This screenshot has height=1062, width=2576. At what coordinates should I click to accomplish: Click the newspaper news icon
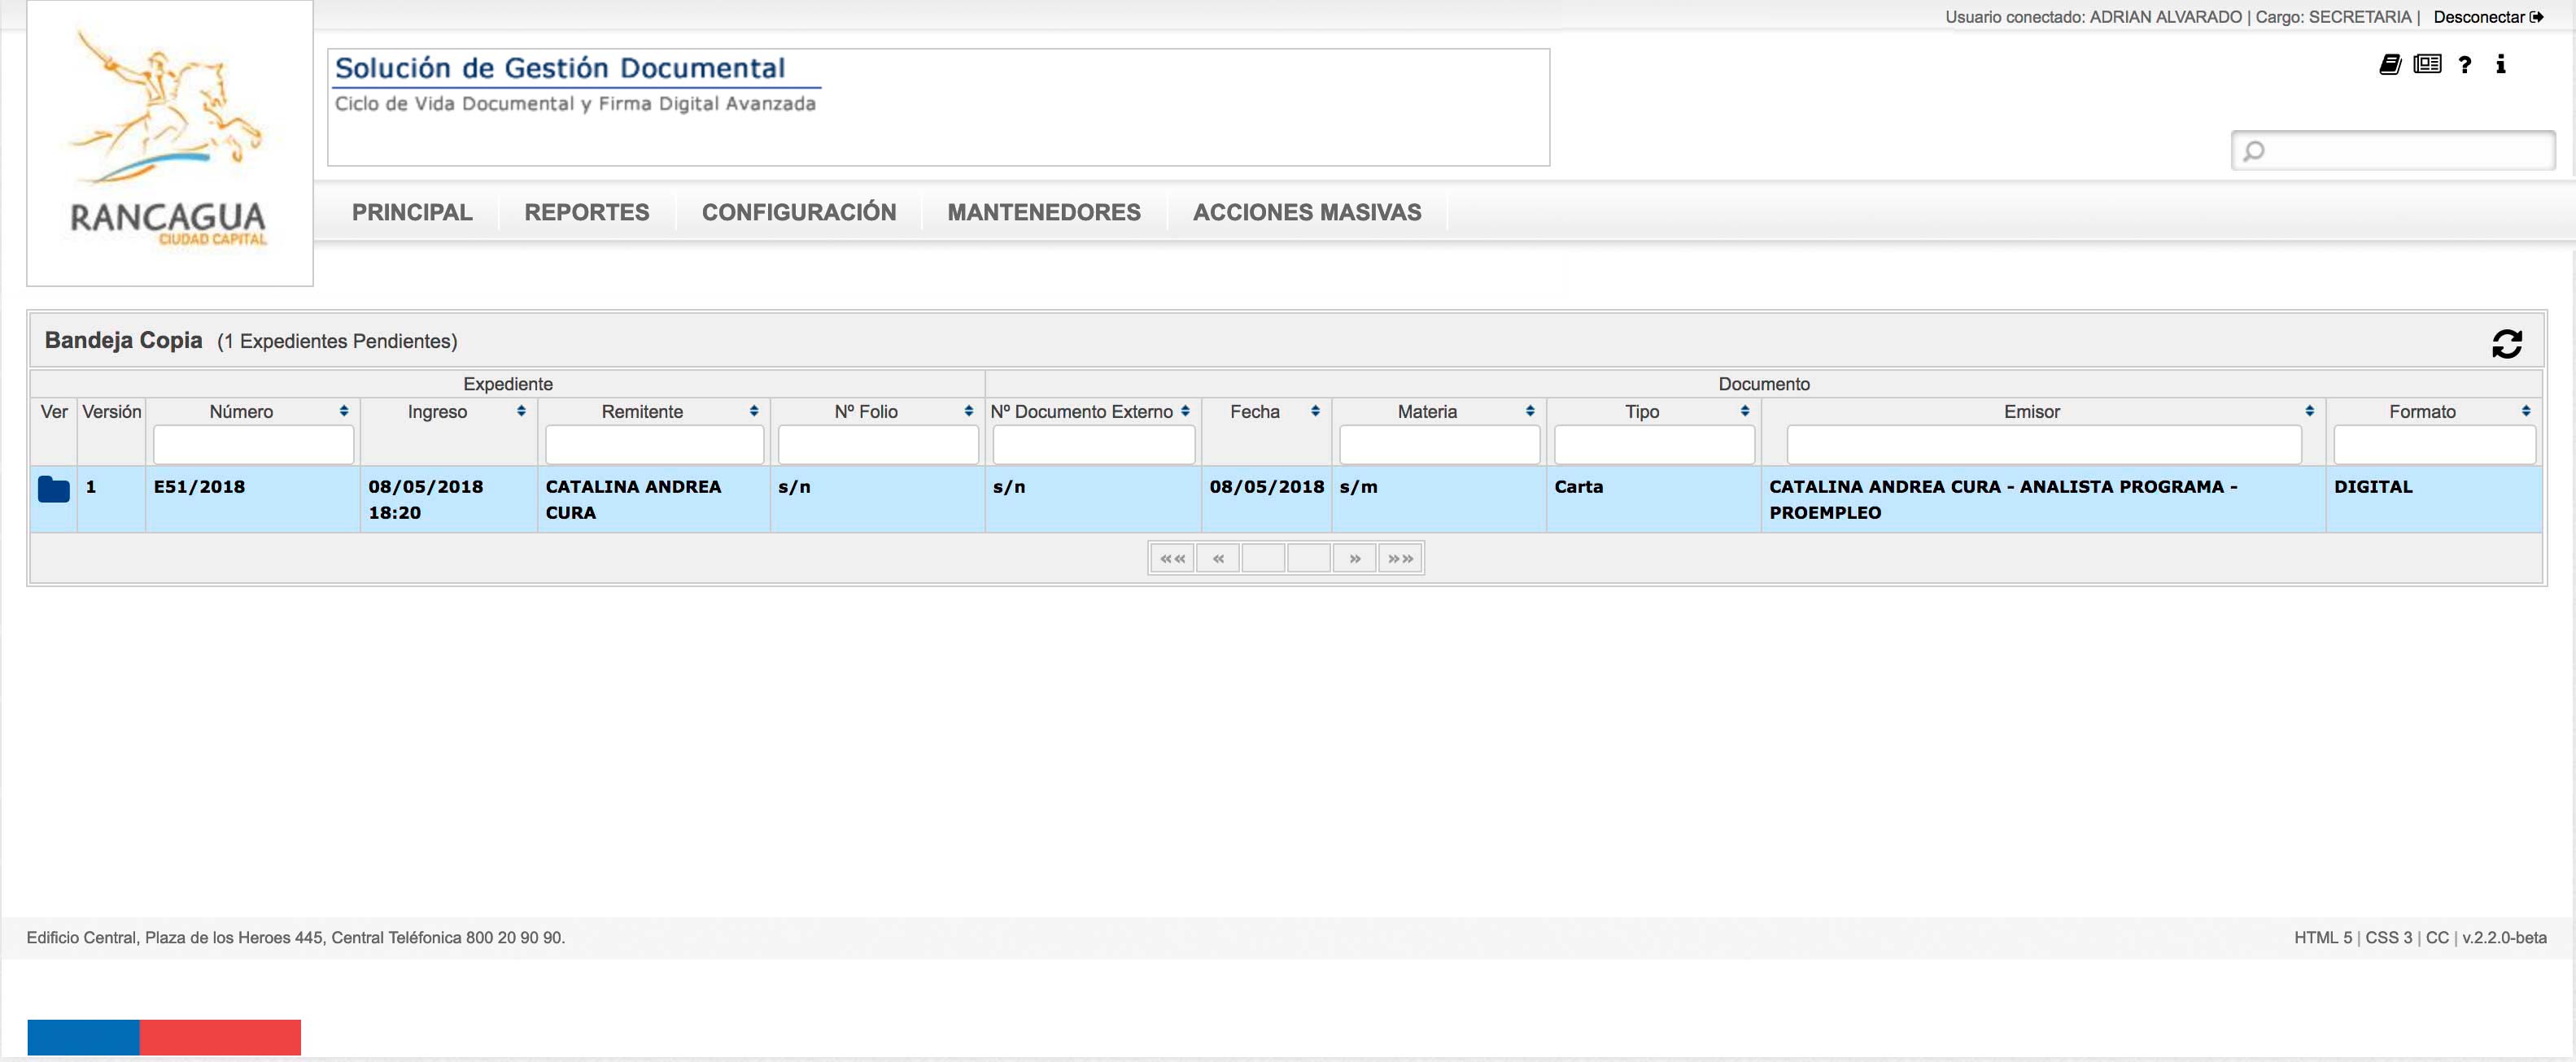click(2427, 65)
